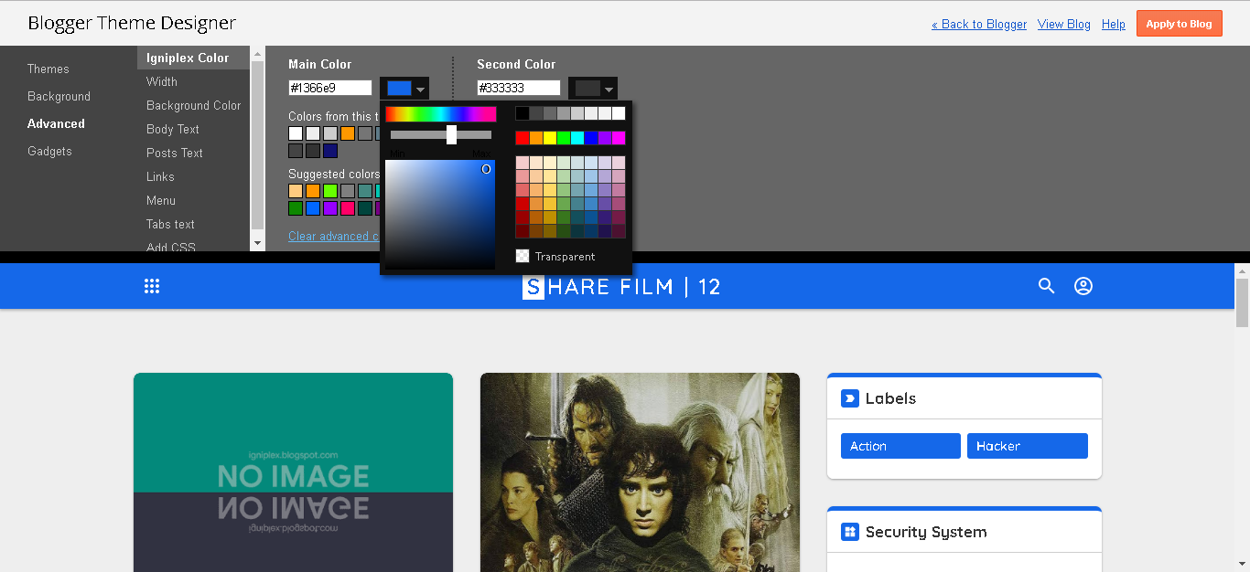Viewport: 1250px width, 572px height.
Task: Open the Help link
Action: pos(1114,25)
